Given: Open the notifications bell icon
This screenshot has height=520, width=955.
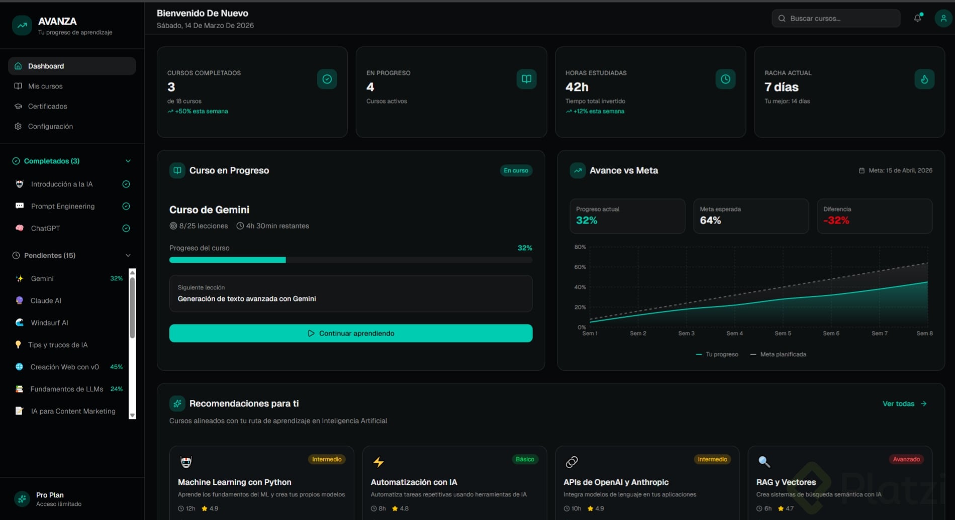Looking at the screenshot, I should tap(917, 18).
